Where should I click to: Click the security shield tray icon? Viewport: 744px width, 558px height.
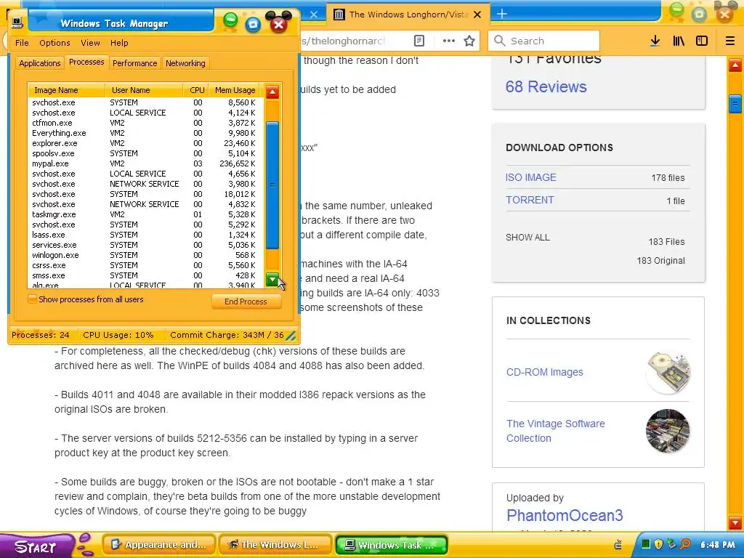tap(658, 544)
